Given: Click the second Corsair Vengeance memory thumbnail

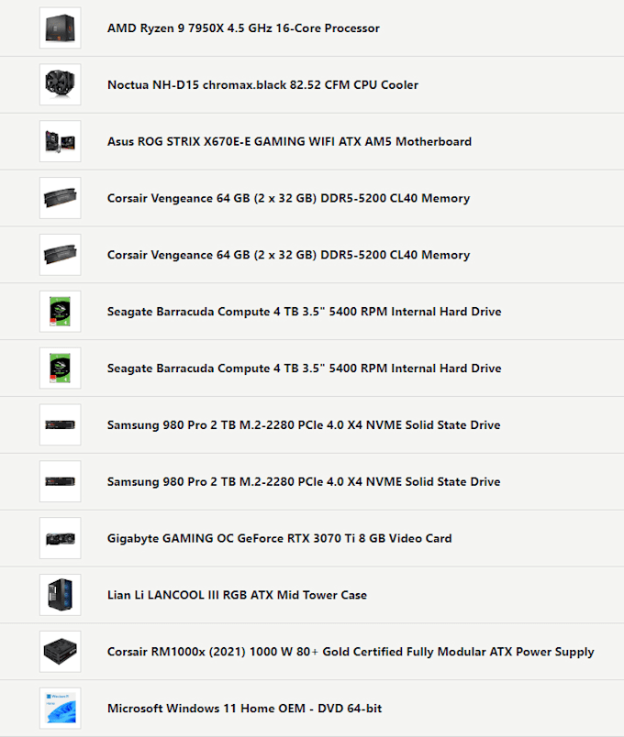Looking at the screenshot, I should point(60,255).
